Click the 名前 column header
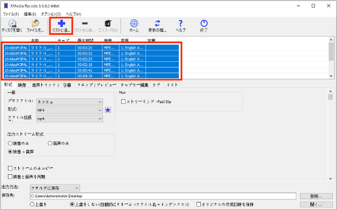The height and width of the screenshot is (210, 337). (x=42, y=40)
